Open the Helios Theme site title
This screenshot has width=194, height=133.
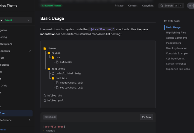click(x=8, y=6)
